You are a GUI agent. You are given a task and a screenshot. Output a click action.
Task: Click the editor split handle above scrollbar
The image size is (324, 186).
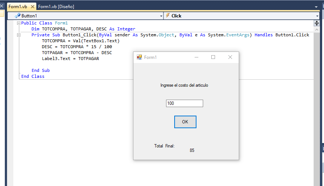(317, 23)
